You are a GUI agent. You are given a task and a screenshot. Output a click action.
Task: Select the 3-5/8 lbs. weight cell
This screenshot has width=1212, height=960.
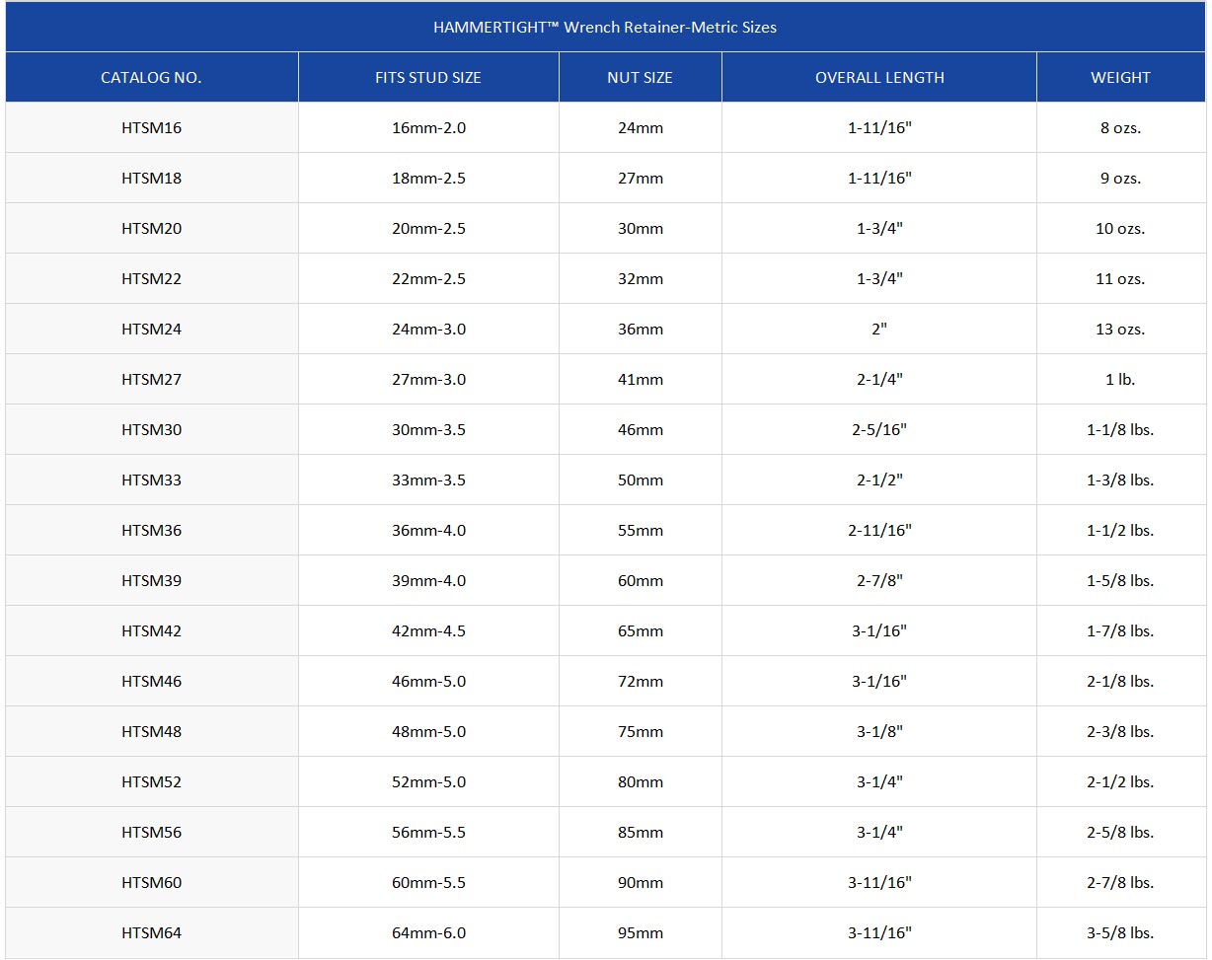coord(1120,933)
